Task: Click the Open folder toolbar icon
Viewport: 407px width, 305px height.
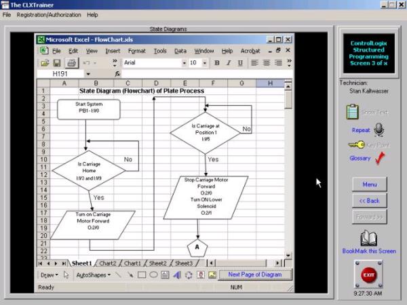Action: (x=45, y=63)
